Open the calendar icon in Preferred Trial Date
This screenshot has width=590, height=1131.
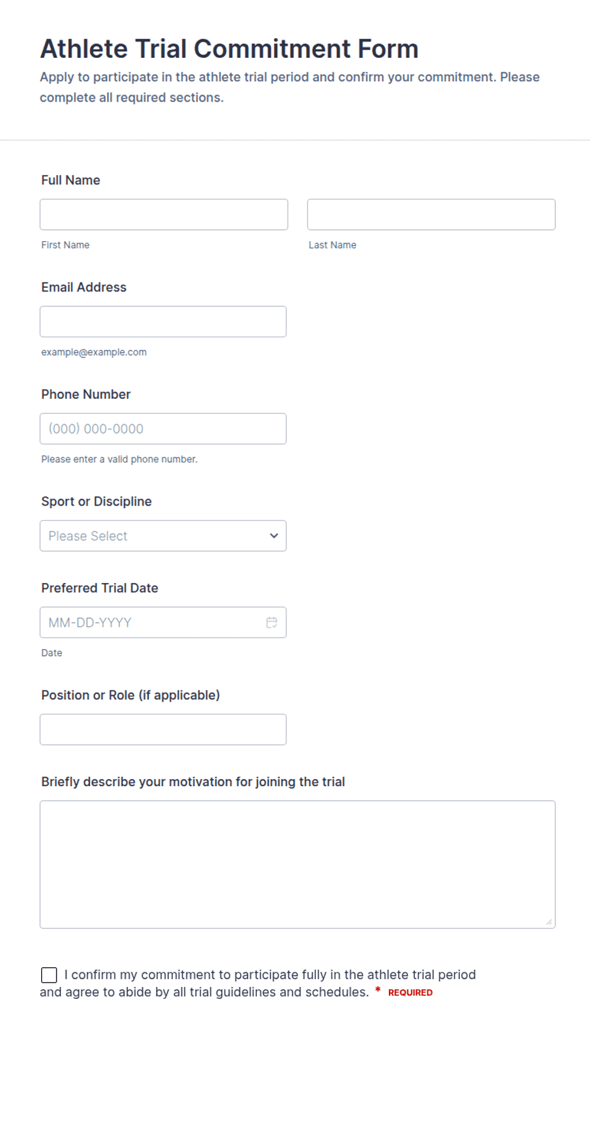(272, 622)
